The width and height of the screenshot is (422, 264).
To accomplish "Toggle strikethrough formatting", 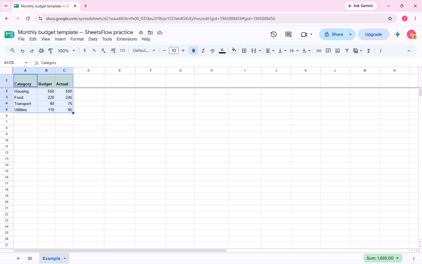I will point(212,51).
